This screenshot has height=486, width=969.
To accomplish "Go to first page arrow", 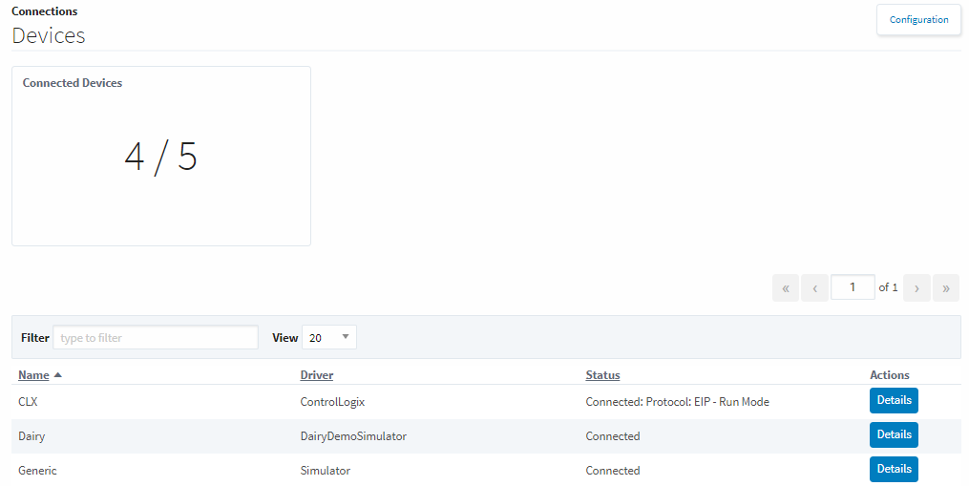I will 786,287.
